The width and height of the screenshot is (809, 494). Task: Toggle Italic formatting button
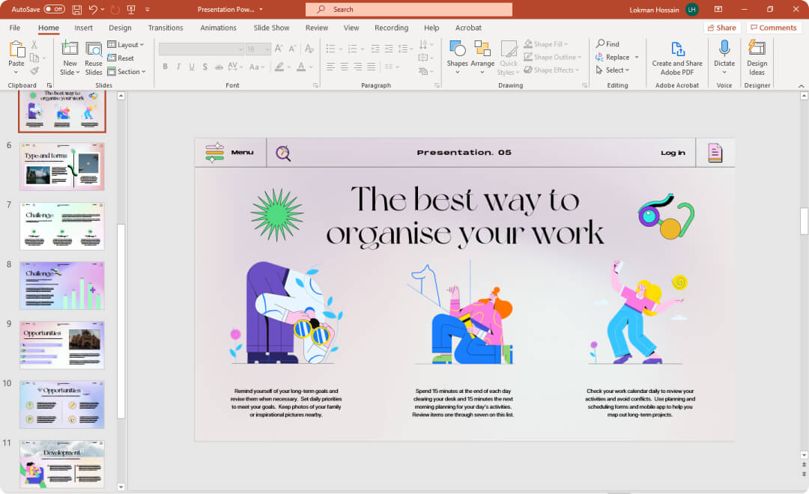click(178, 67)
